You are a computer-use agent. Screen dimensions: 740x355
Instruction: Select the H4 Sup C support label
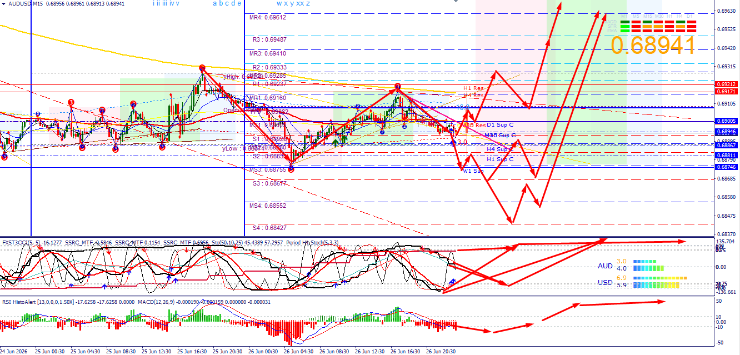tap(500, 149)
